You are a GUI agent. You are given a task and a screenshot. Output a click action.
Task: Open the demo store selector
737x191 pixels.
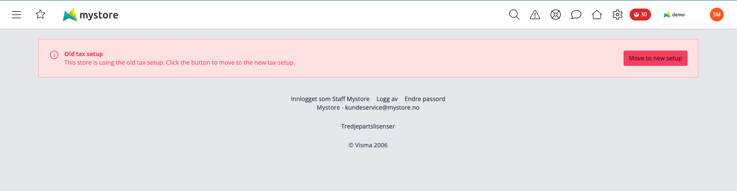pyautogui.click(x=683, y=15)
